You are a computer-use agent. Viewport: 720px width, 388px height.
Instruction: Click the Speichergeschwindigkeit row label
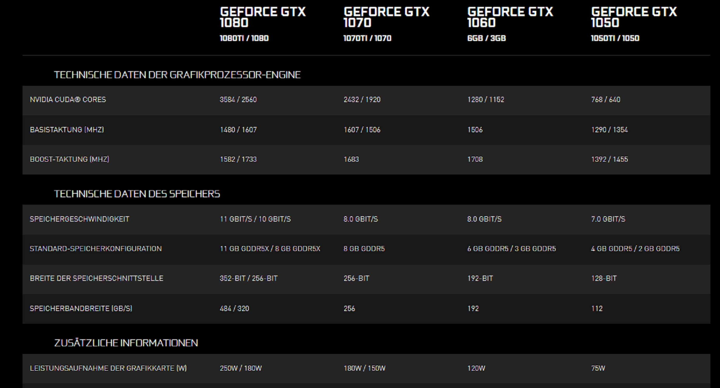point(79,219)
